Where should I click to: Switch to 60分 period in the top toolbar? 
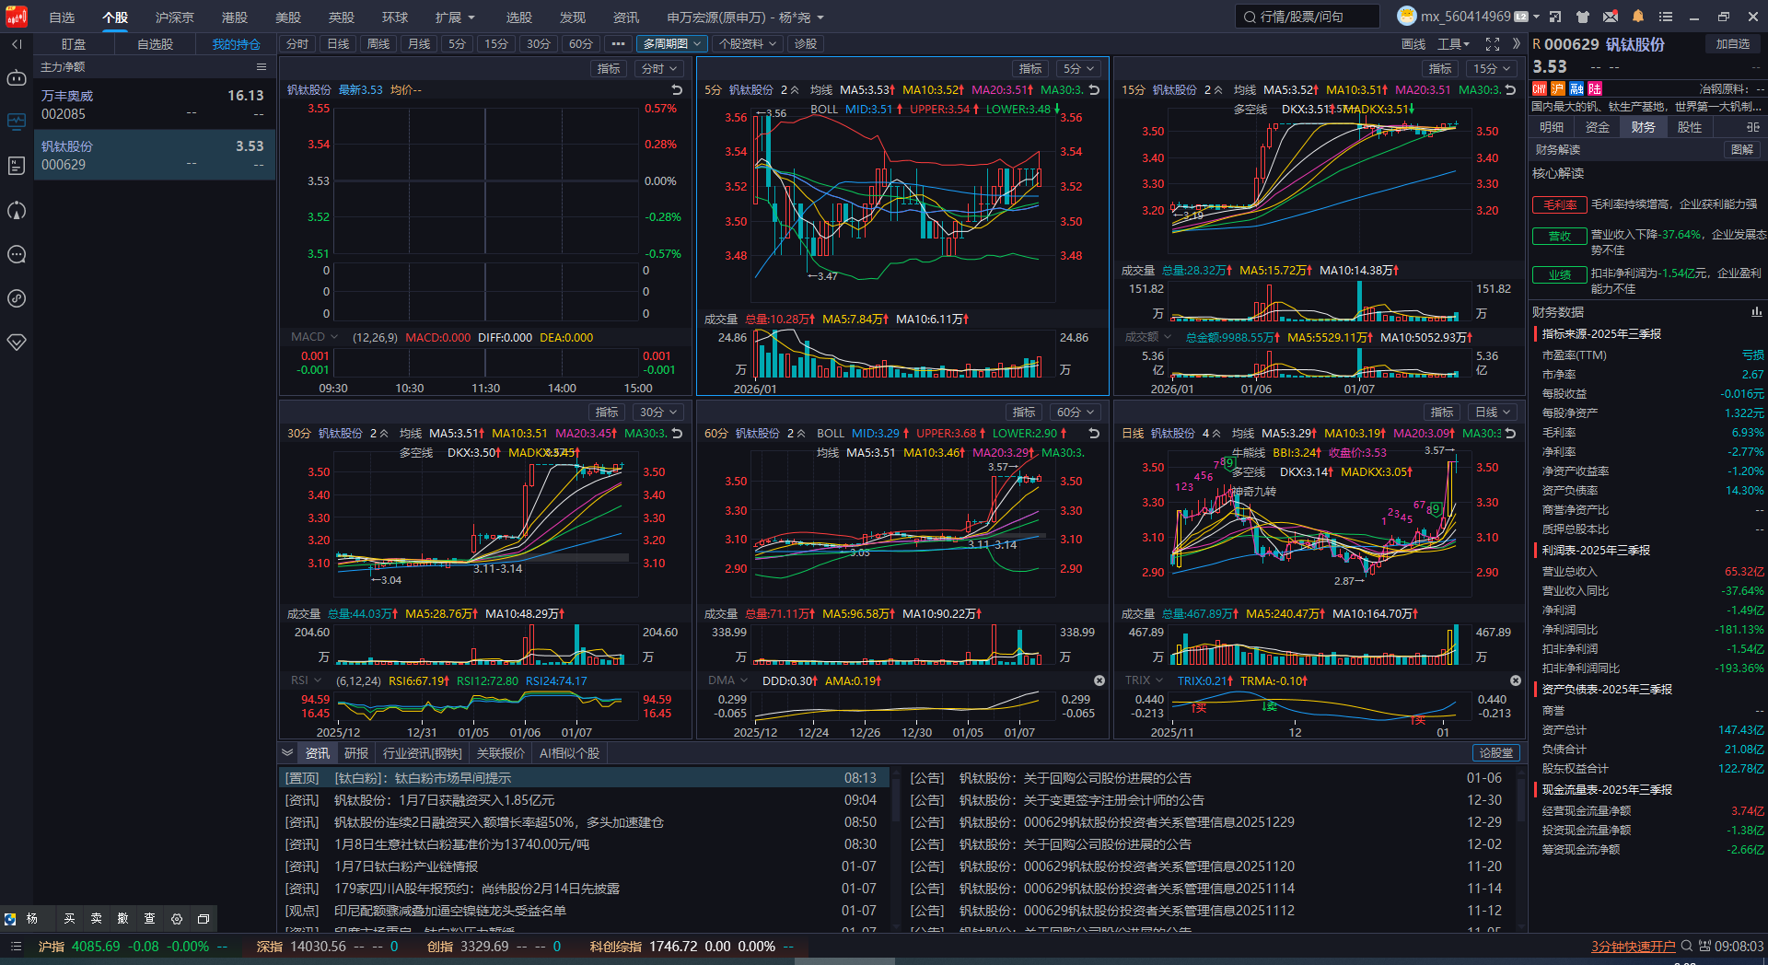click(581, 44)
